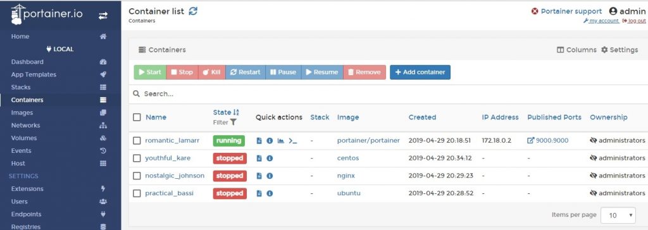This screenshot has height=230, width=648.
Task: Toggle the select-all containers checkbox
Action: [137, 118]
